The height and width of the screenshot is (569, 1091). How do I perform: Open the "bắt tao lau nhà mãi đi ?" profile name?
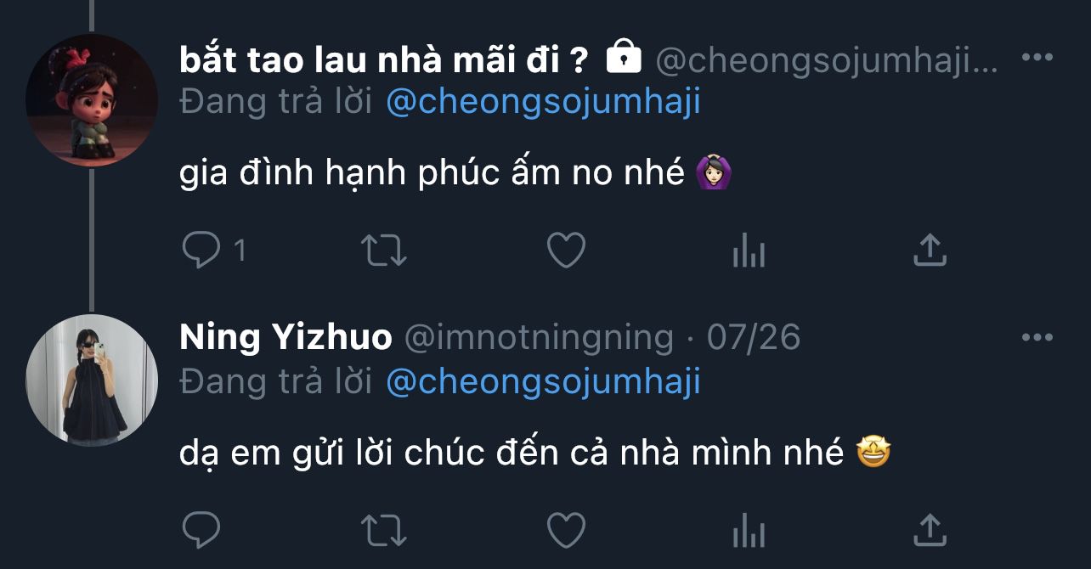[385, 59]
